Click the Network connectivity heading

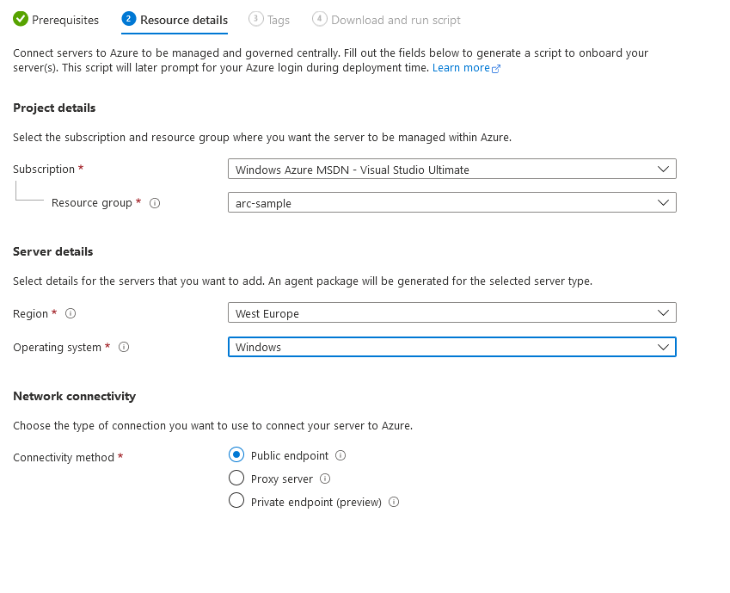click(x=75, y=396)
